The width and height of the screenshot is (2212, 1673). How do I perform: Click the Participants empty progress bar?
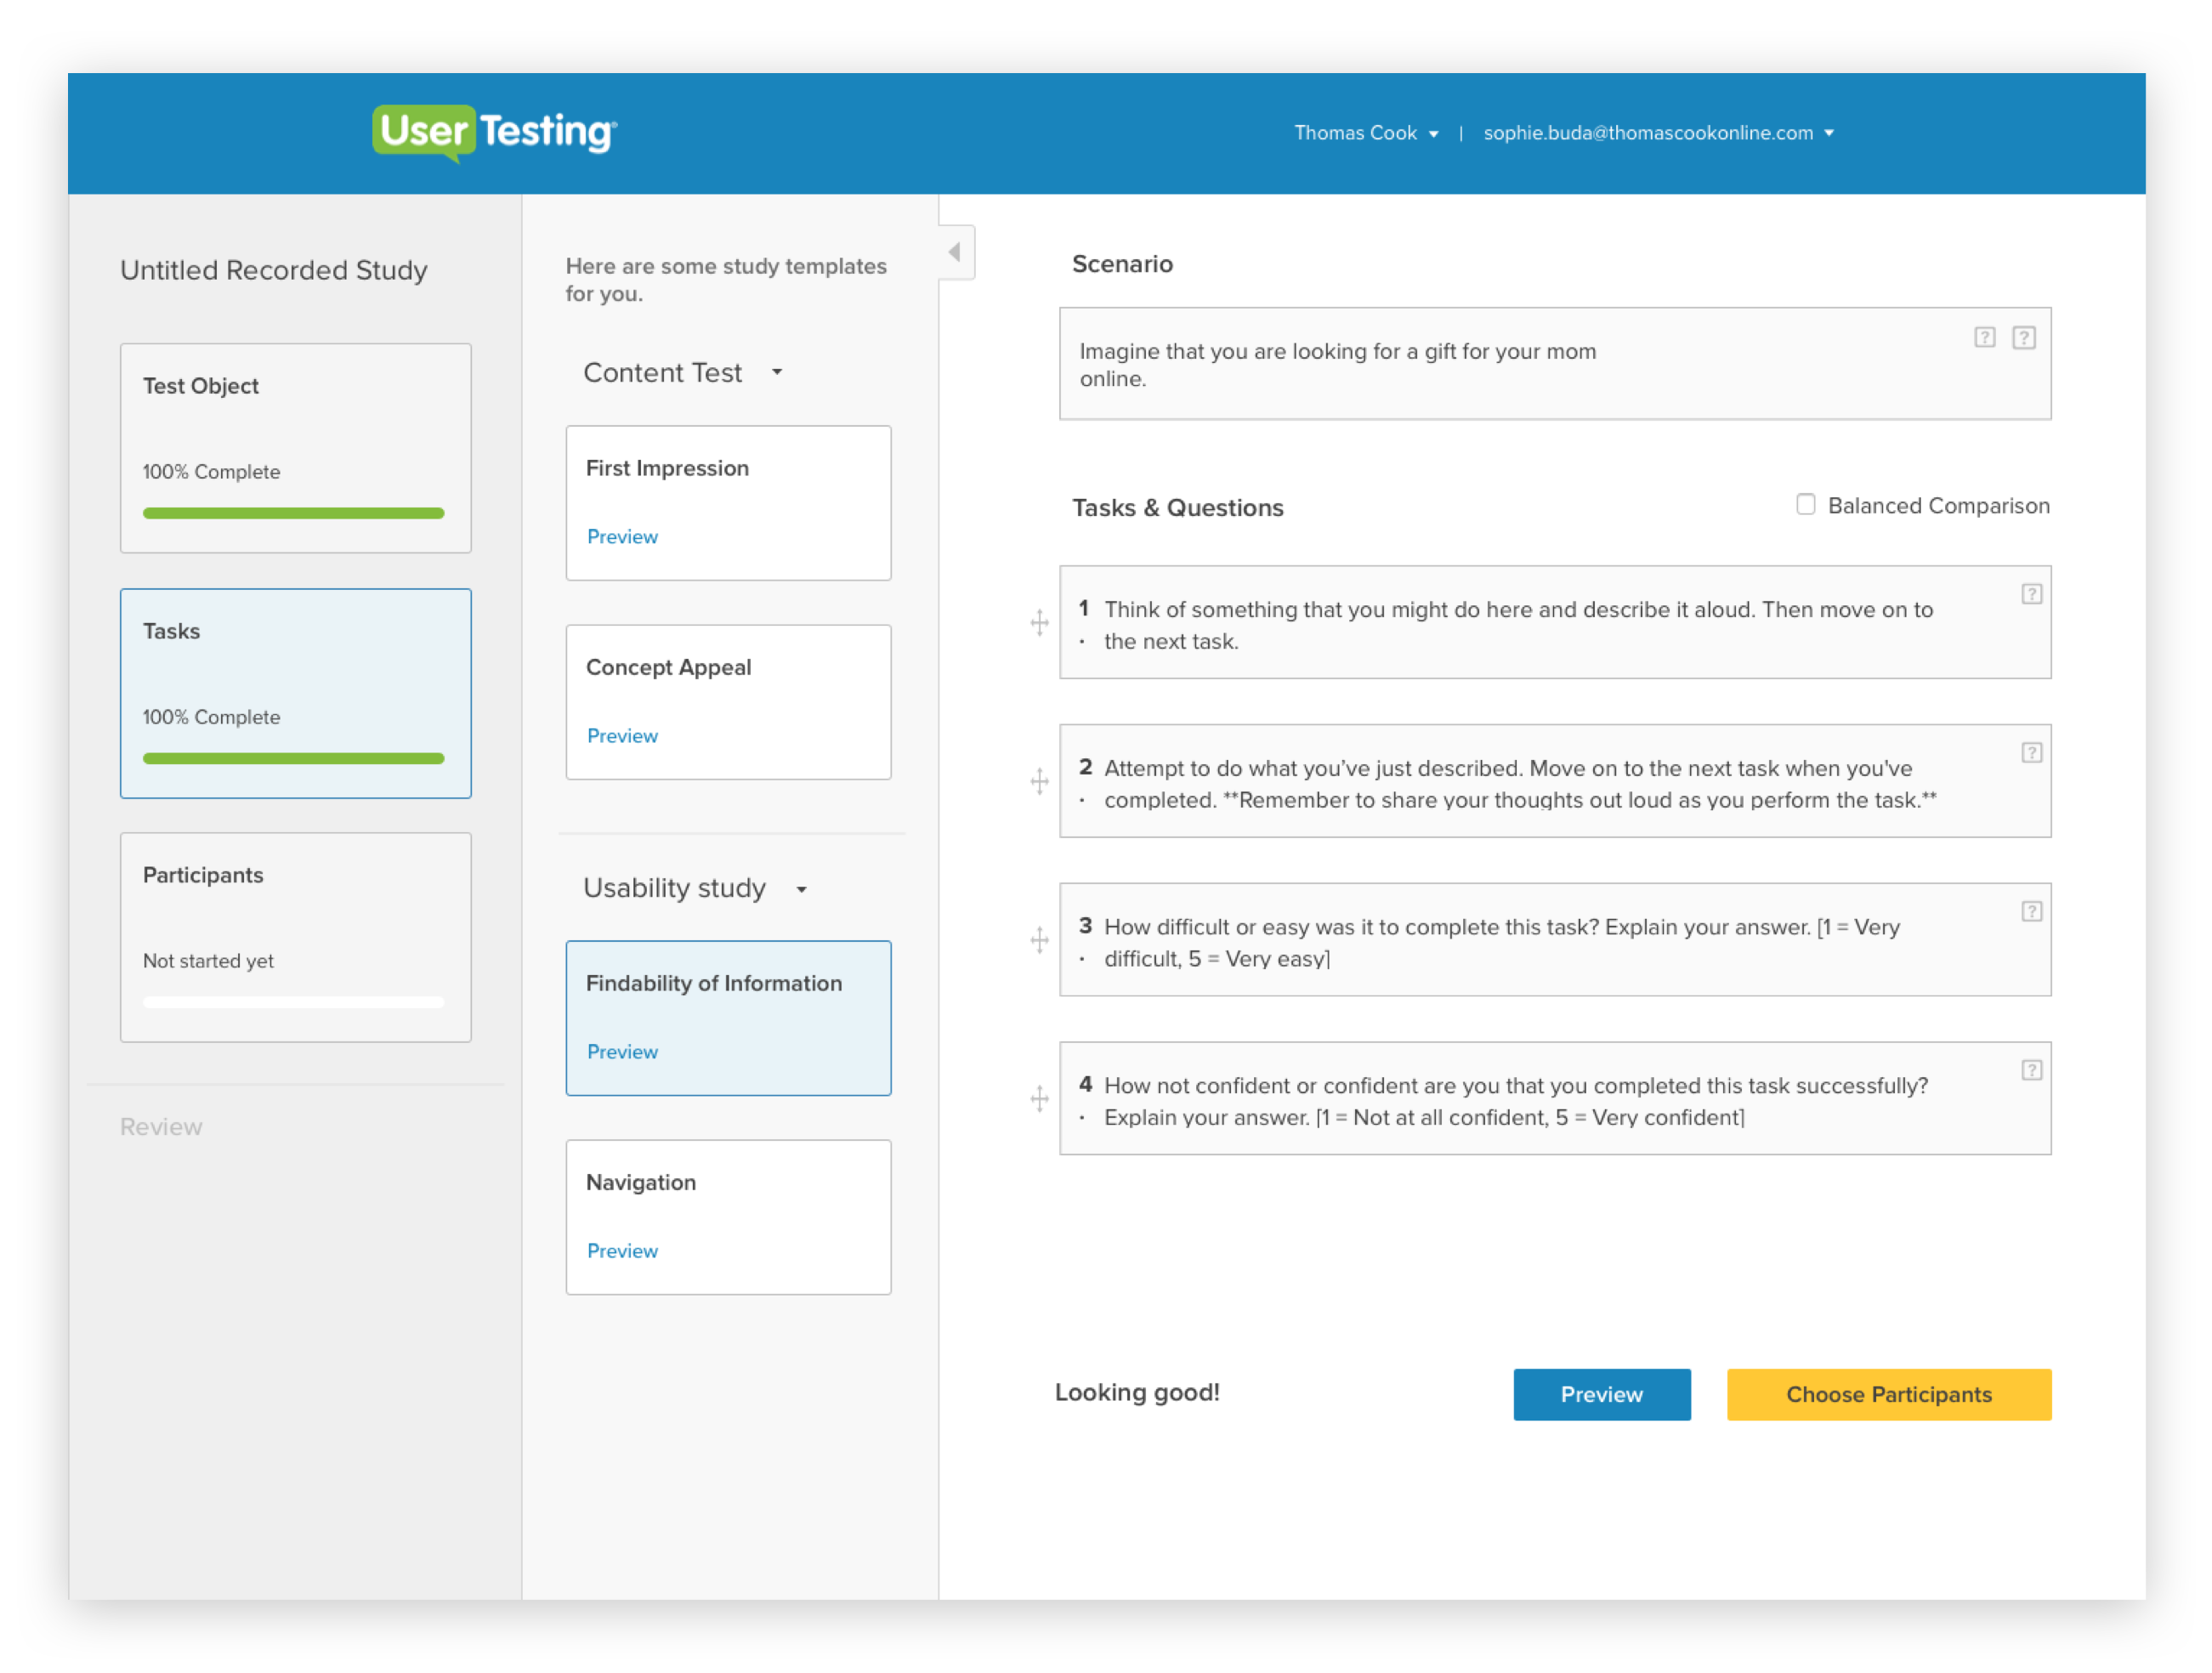point(293,1002)
